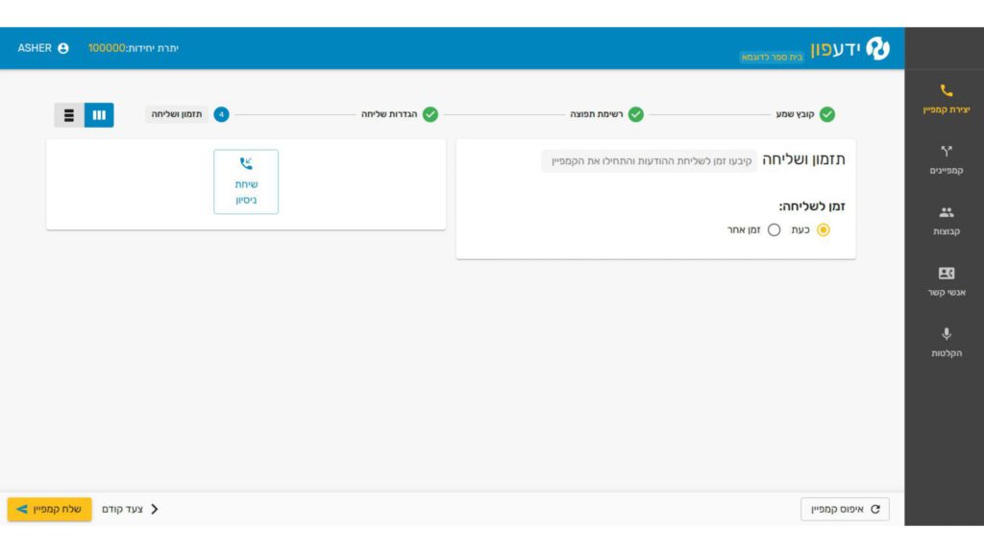Go to הגדרות שליחה step

click(x=399, y=114)
